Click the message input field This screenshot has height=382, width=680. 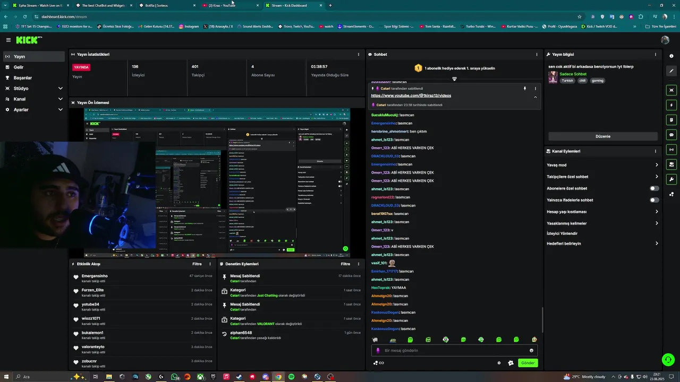point(455,350)
